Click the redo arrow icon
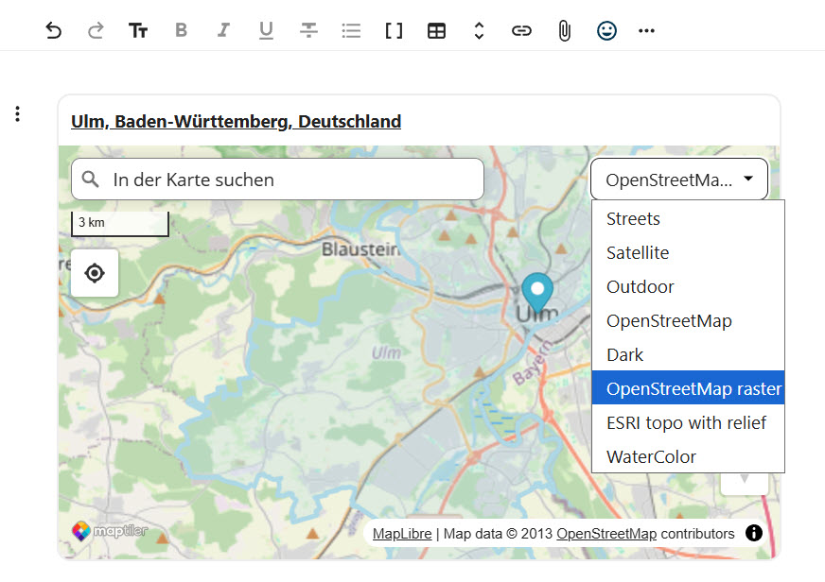This screenshot has width=825, height=582. point(96,30)
